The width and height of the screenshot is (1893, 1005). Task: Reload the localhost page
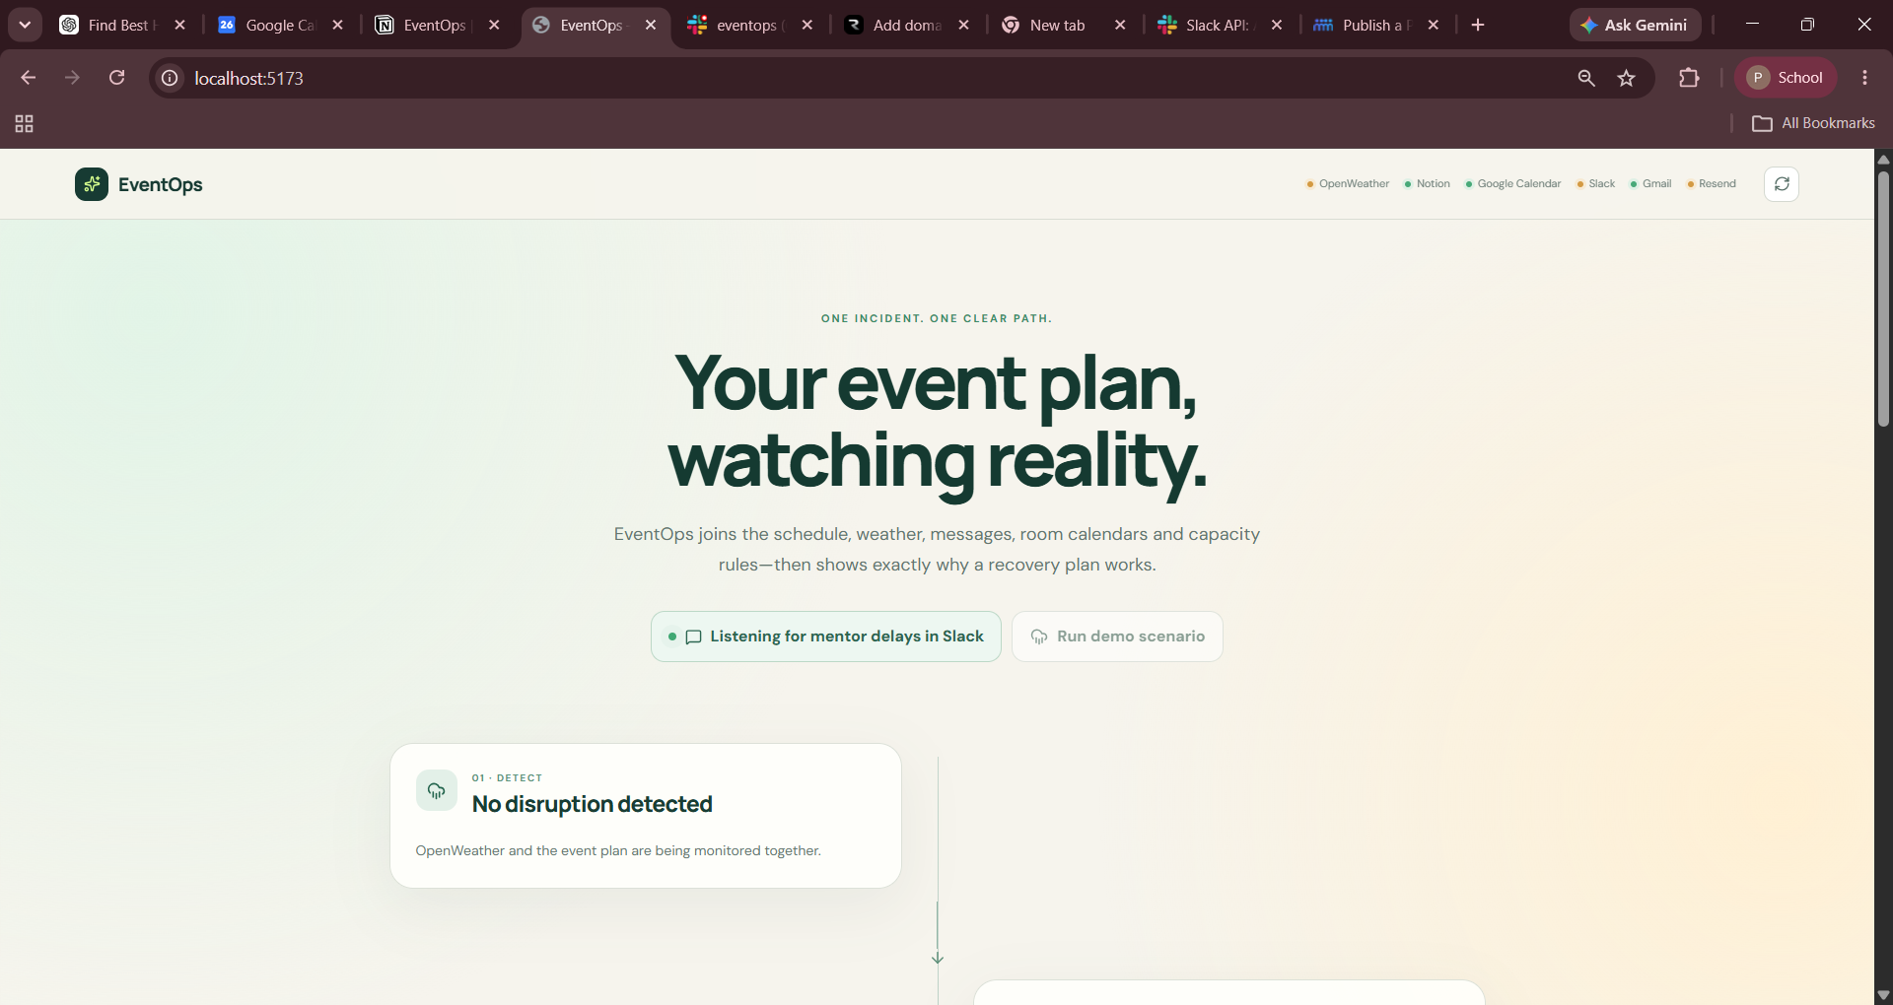pyautogui.click(x=116, y=78)
